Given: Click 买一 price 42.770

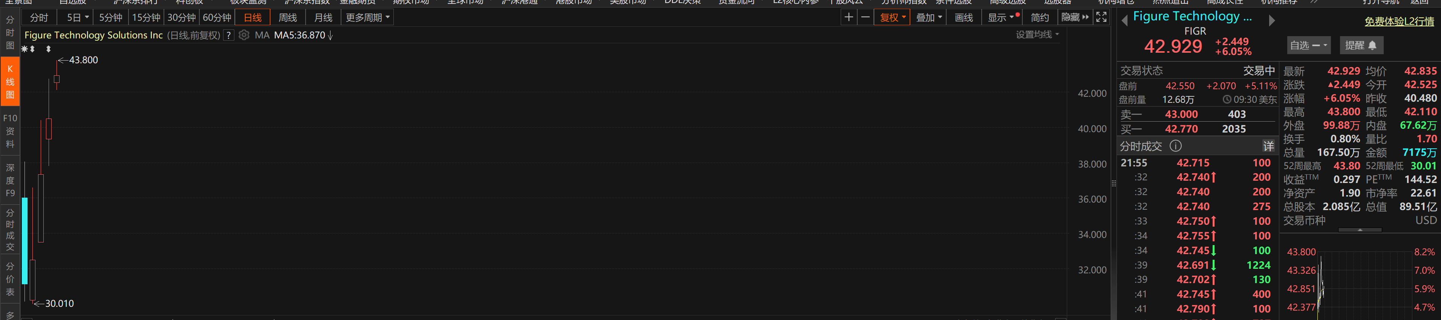Looking at the screenshot, I should 1181,129.
